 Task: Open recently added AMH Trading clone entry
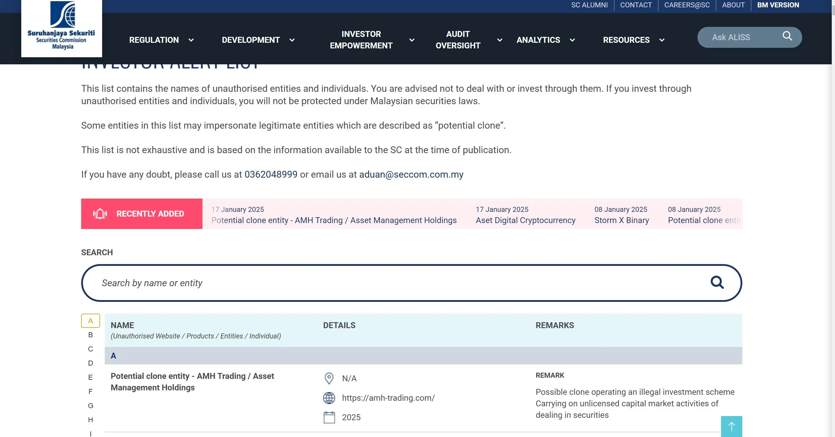334,215
